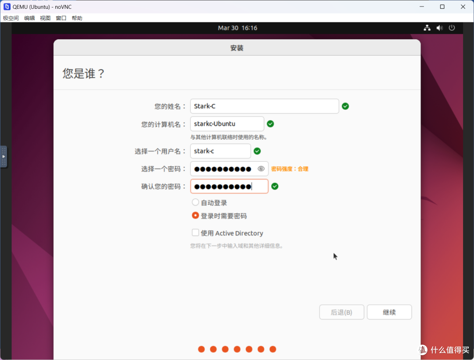Click the volume speaker icon
This screenshot has width=474, height=360.
(x=439, y=28)
